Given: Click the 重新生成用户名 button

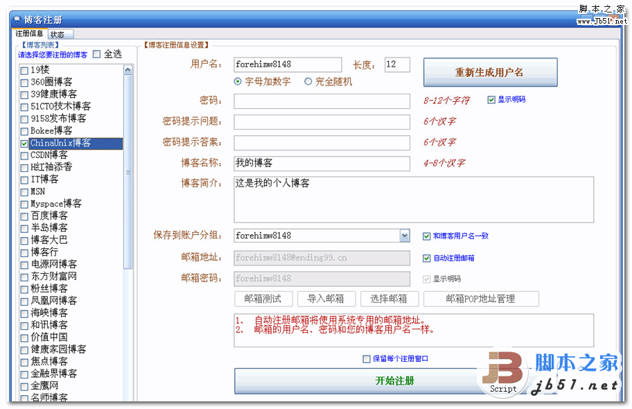Looking at the screenshot, I should (490, 72).
